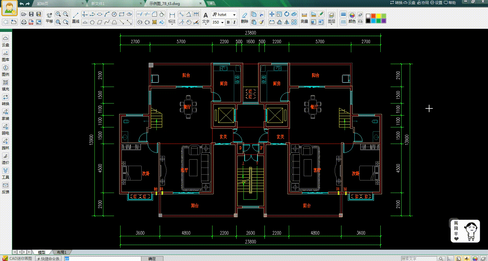
Task: Click the export to PDF icon
Action: 31,22
